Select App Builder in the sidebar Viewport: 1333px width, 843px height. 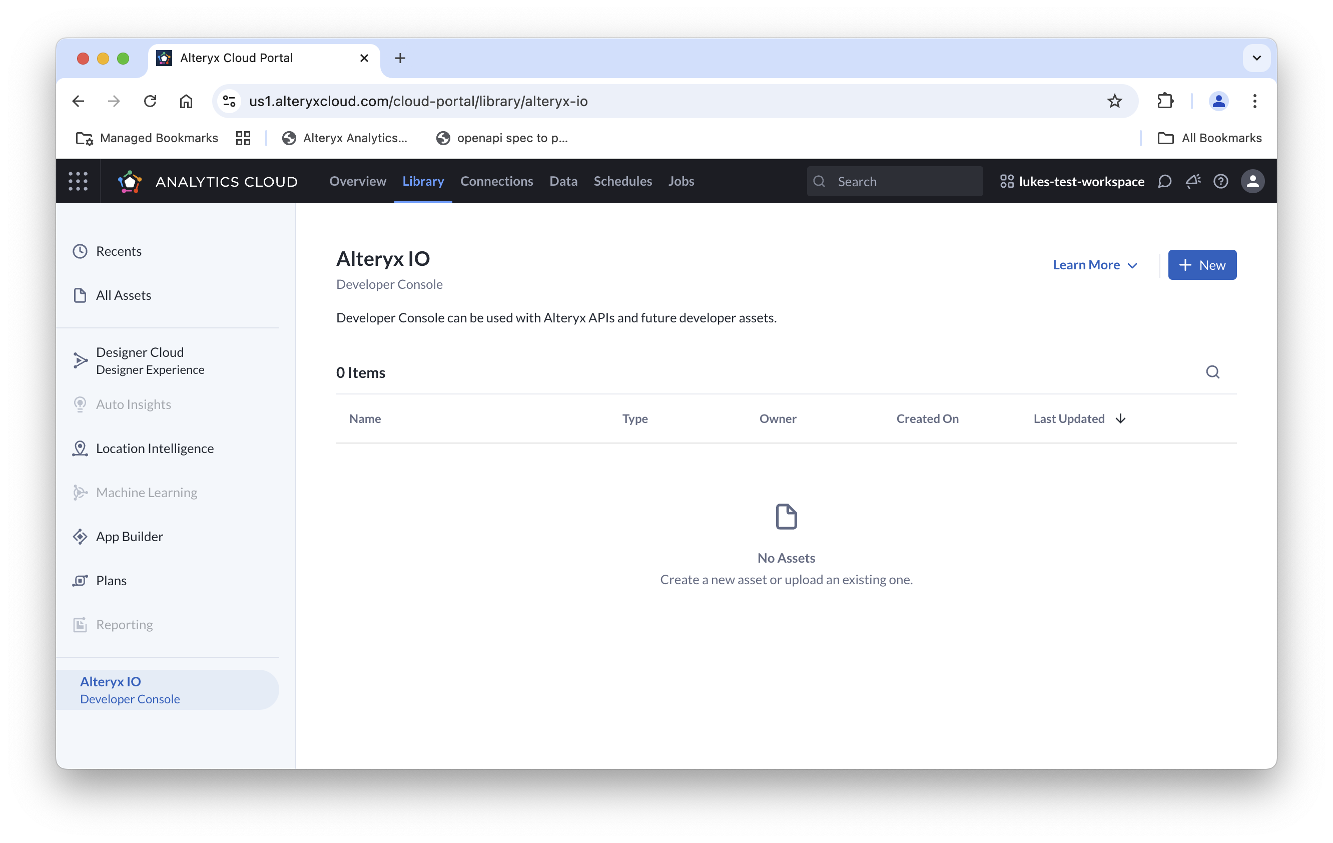(129, 536)
